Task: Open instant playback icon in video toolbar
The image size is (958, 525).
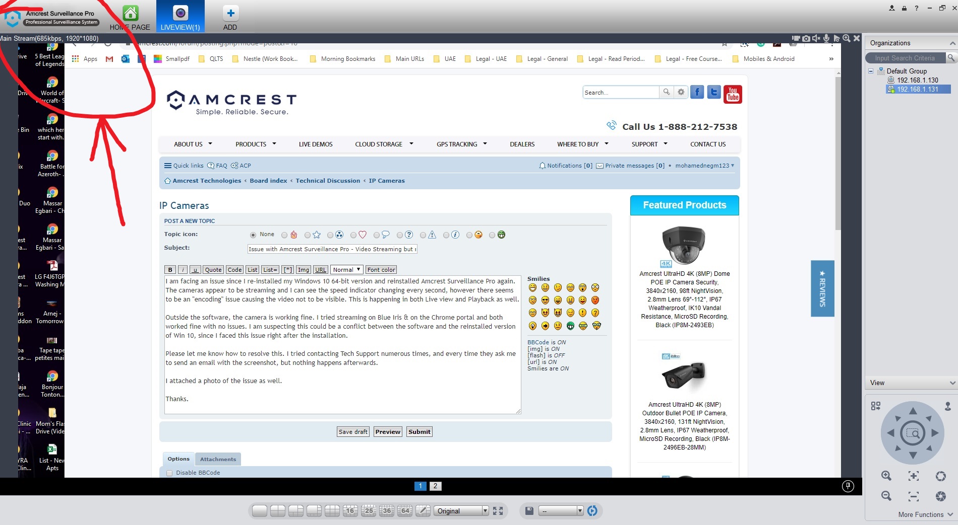Action: click(836, 38)
